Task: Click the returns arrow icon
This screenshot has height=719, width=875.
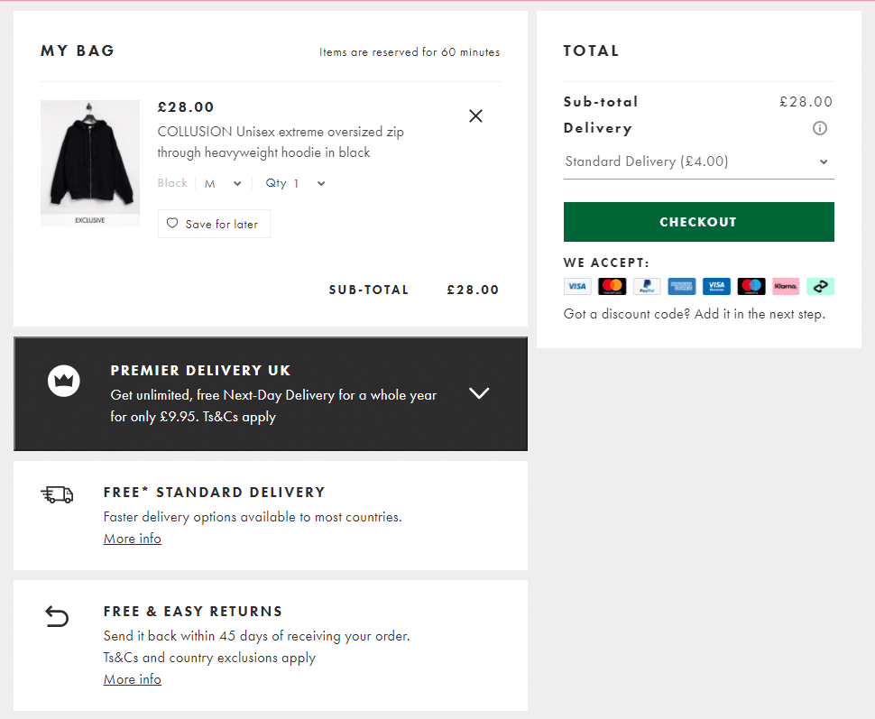Action: coord(57,616)
